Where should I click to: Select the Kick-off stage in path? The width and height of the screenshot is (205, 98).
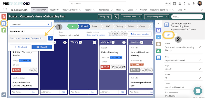84,26
